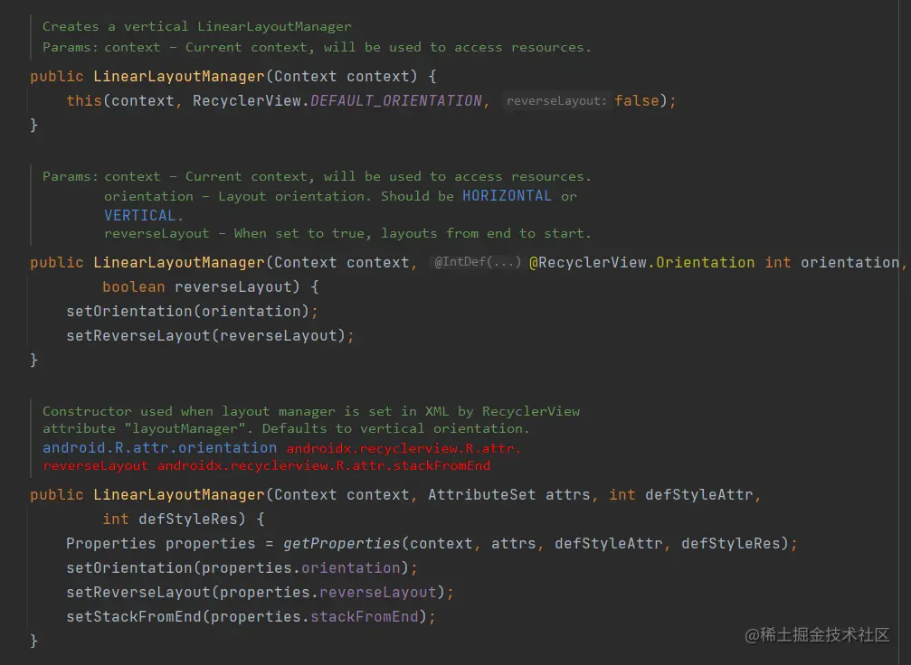This screenshot has height=665, width=911.
Task: Open the HORIZONTAL doc link
Action: point(507,196)
